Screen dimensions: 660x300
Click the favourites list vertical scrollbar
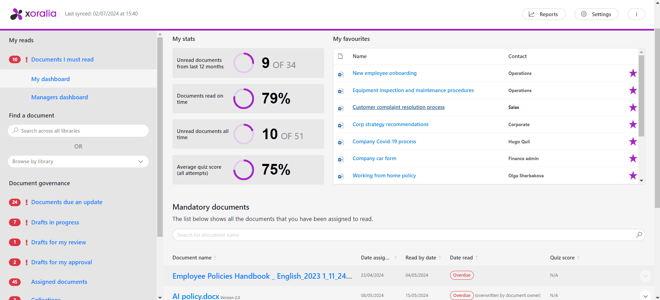click(641, 96)
